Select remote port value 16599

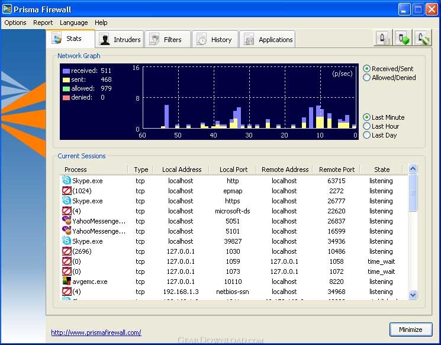336,231
